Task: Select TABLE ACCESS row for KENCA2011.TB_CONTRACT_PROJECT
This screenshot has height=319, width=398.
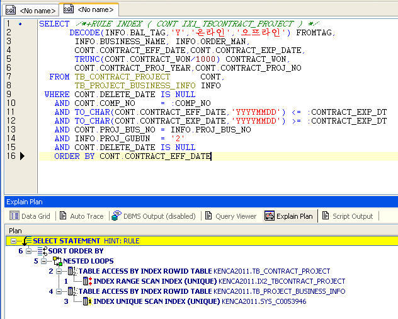Action: (204, 271)
